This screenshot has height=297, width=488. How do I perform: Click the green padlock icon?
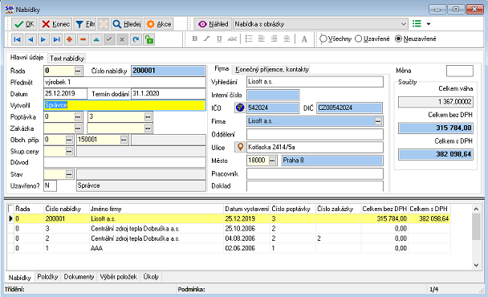(149, 39)
